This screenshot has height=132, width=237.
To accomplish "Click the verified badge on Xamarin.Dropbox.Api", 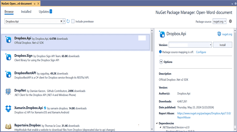I will 45,108.
